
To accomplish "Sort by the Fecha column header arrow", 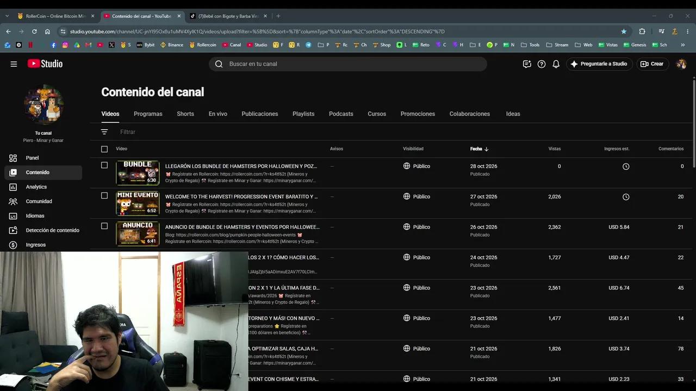I will pyautogui.click(x=486, y=149).
